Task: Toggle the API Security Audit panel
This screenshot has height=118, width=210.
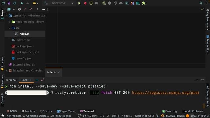Action: [x=208, y=95]
